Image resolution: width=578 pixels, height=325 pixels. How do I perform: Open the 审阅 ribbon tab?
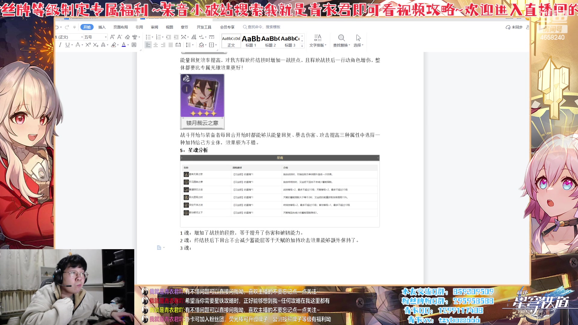coord(154,27)
